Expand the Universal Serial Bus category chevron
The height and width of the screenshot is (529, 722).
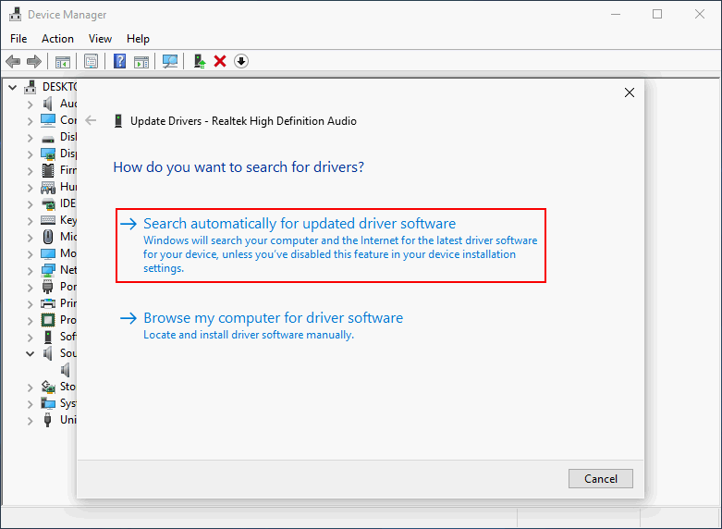(x=30, y=420)
